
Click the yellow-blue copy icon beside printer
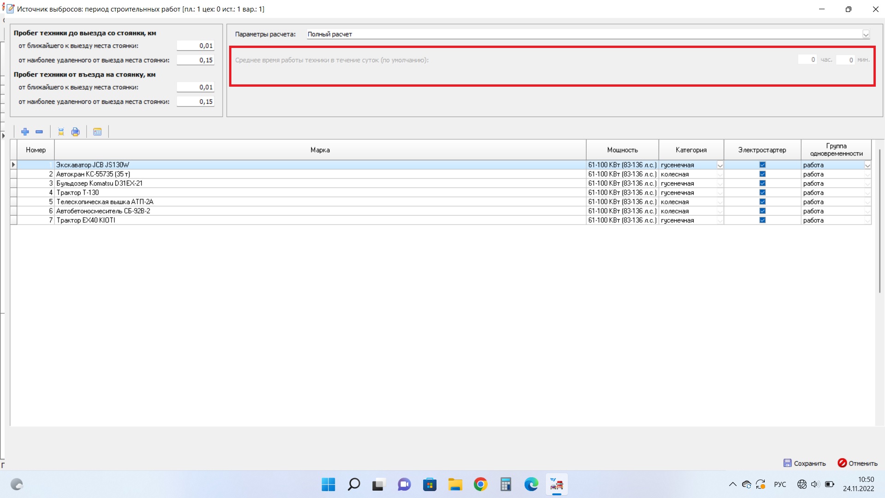click(61, 132)
